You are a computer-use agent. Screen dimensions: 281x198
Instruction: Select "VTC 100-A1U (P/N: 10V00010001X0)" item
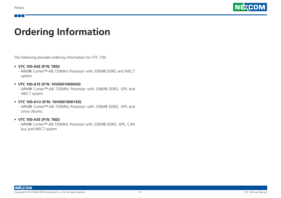[50, 102]
